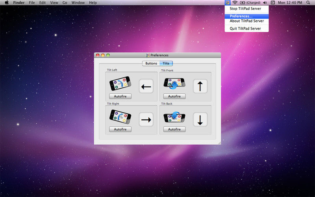The width and height of the screenshot is (315, 197).
Task: Switch to the Buttons tab
Action: tap(151, 63)
